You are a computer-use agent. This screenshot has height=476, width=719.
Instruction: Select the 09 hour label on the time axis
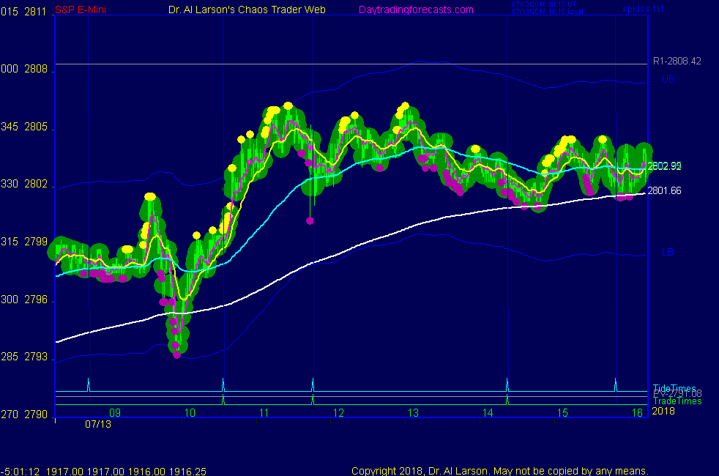click(115, 413)
